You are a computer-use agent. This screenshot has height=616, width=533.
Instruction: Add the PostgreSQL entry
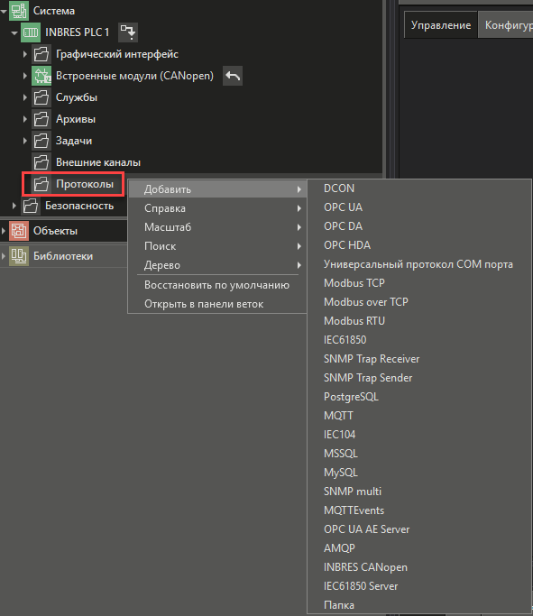(419, 397)
